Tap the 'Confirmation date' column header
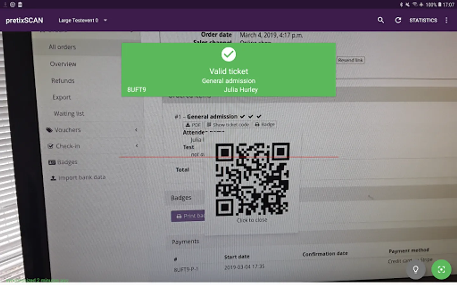457x285 pixels. click(x=325, y=254)
